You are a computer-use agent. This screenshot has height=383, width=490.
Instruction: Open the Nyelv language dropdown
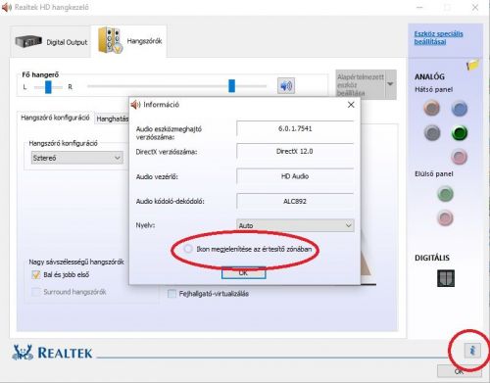click(295, 225)
